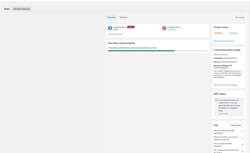
Task: Open the Site99n Catalog link
Action: click(220, 55)
